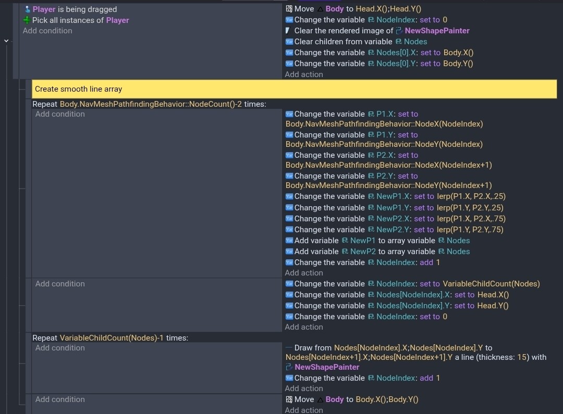Click the icon before "Clear the rendered image"
563x414 pixels.
(x=288, y=31)
